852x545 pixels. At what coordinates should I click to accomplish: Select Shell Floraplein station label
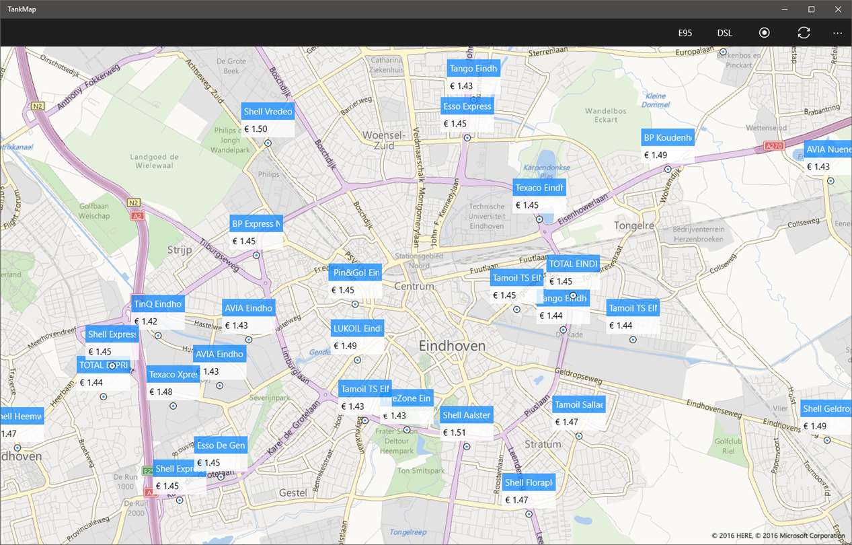(529, 482)
